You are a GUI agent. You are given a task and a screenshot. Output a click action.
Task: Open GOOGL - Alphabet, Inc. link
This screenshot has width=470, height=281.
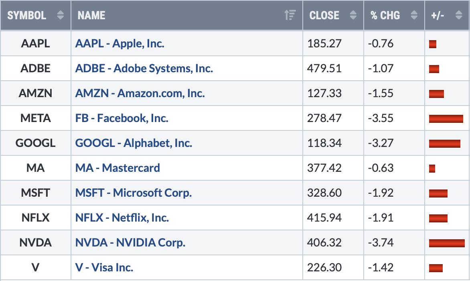[134, 143]
